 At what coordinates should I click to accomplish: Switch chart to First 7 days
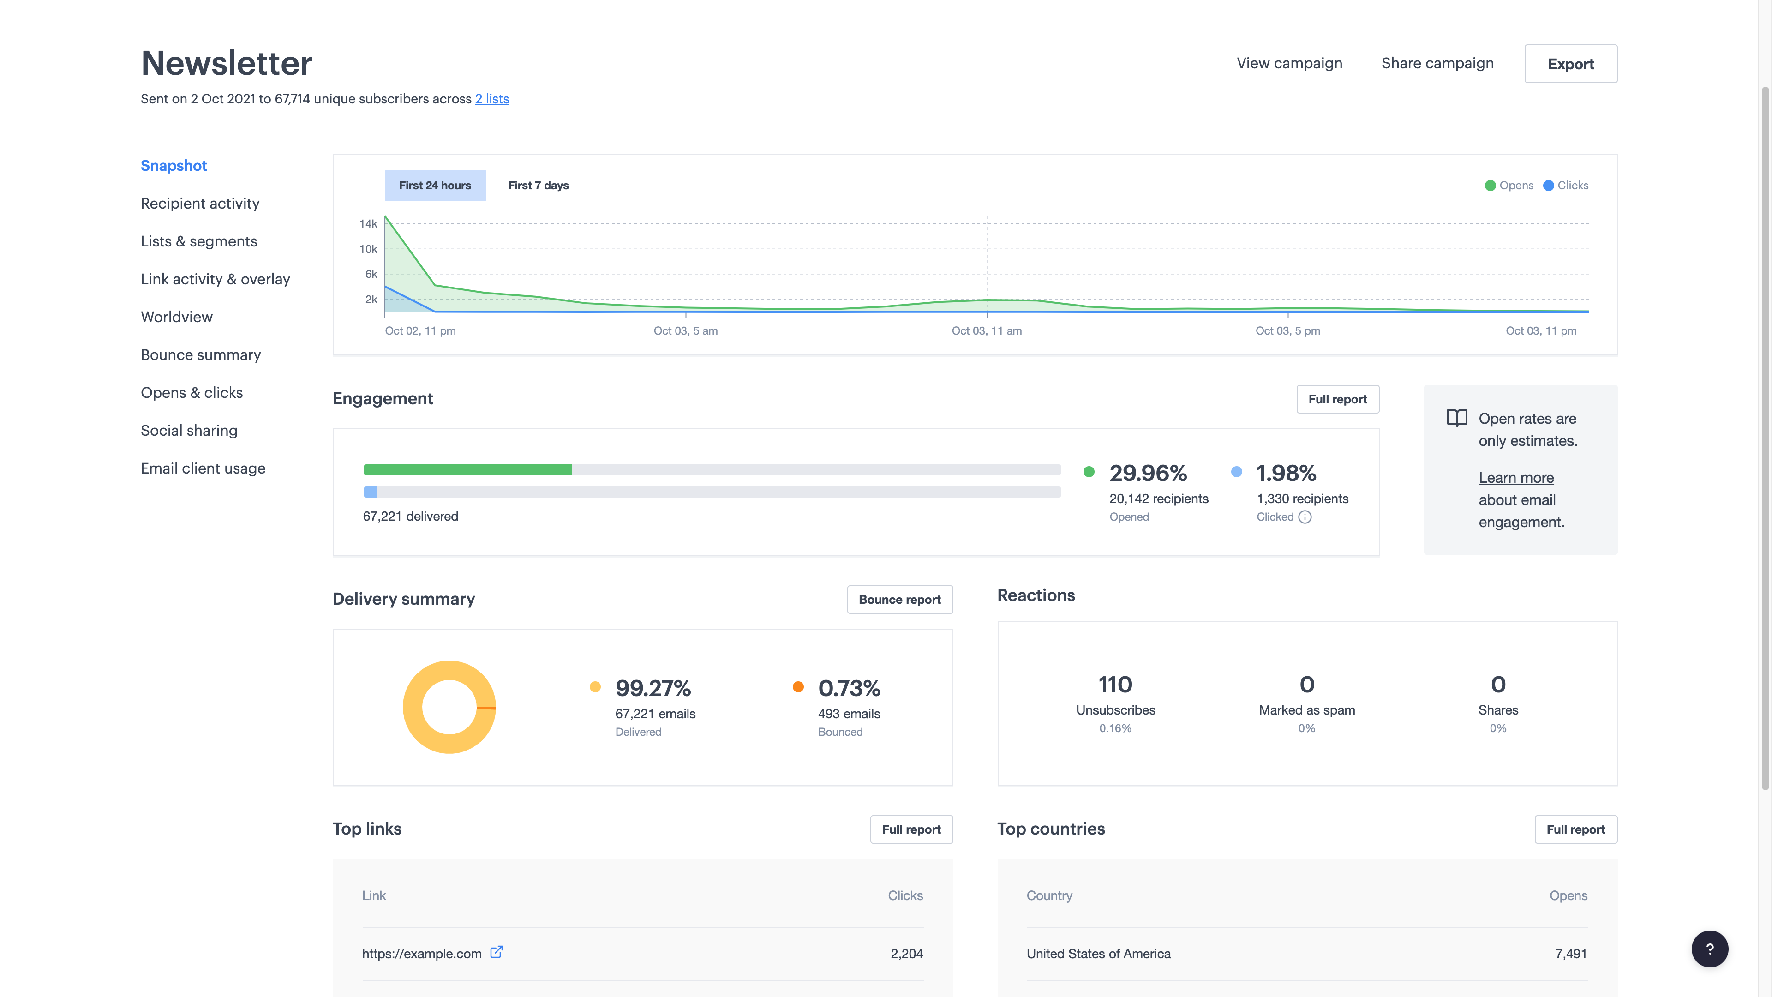[538, 186]
